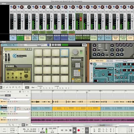
Task: Select the Razor tool in sequencer toolbar
Action: 10,87
